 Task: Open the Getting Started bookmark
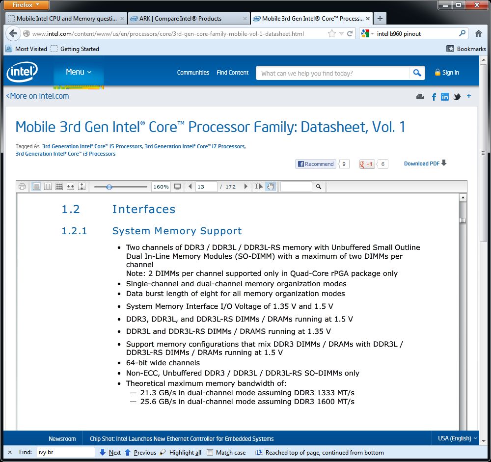[75, 49]
